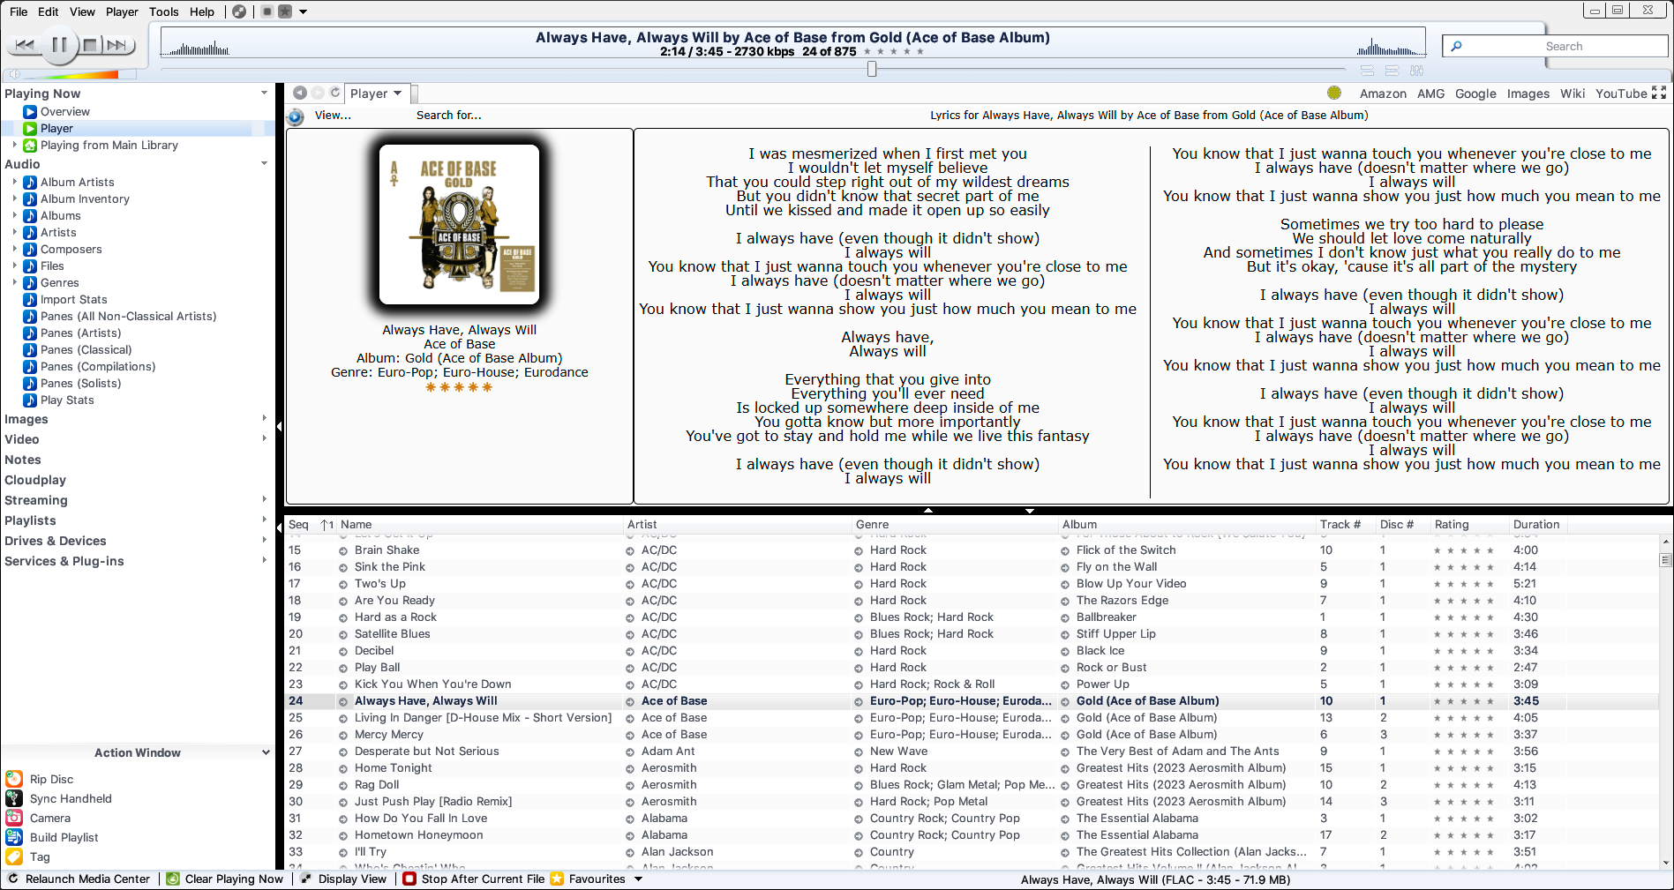Pause playback with the pause button

[59, 44]
